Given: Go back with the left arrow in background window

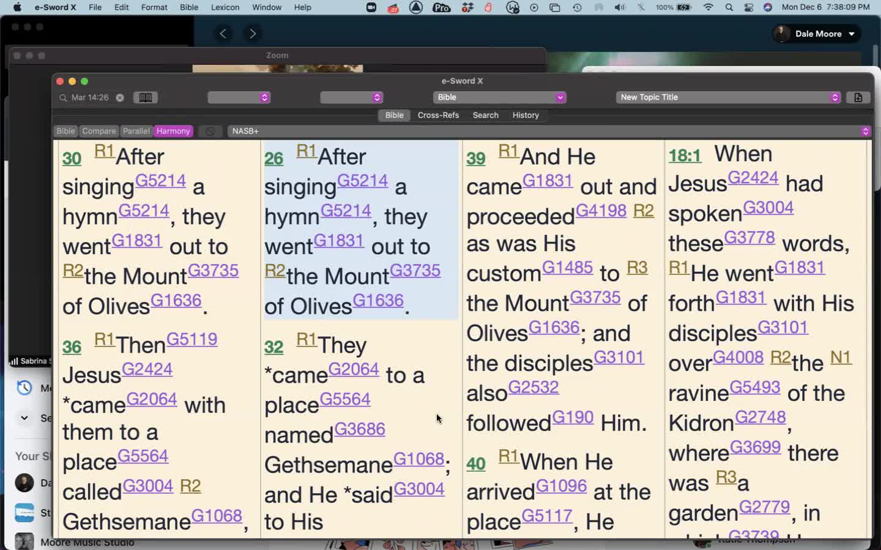Looking at the screenshot, I should coord(223,34).
